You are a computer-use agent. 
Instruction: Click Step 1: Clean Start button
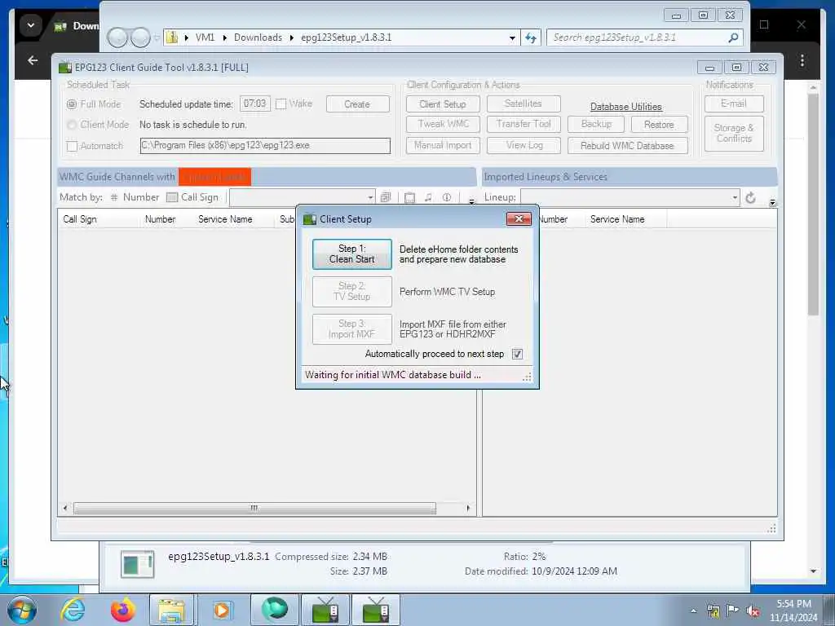tap(352, 254)
